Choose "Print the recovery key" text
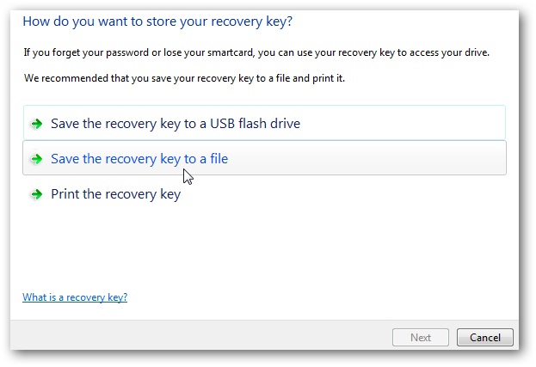The height and width of the screenshot is (367, 536). [115, 194]
